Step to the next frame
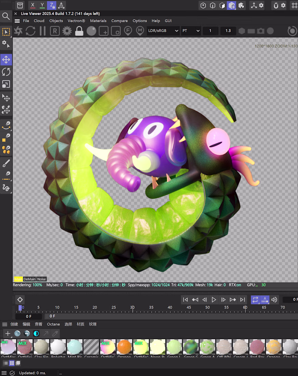 tap(223, 299)
